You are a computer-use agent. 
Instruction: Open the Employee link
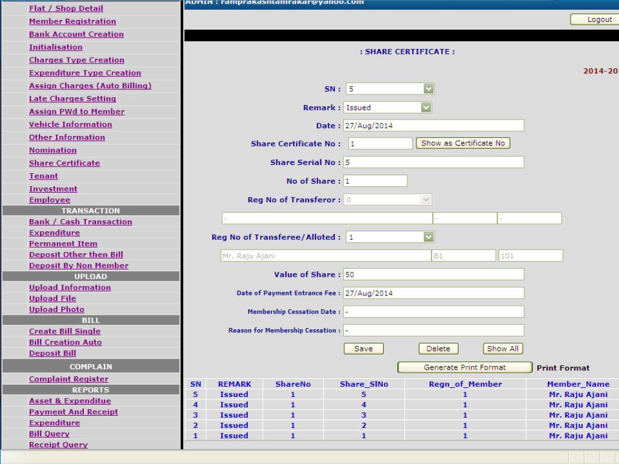(x=50, y=200)
